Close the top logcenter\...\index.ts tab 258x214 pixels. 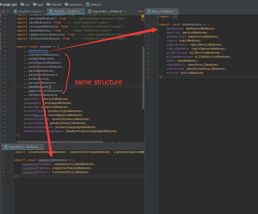[x=125, y=11]
